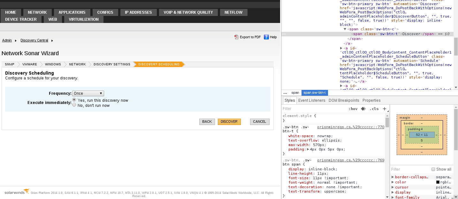Open the Frequency dropdown
The width and height of the screenshot is (458, 199).
[x=88, y=93]
